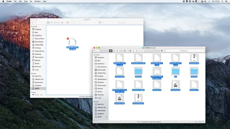Image resolution: width=230 pixels, height=129 pixels.
Task: Open the Action gear menu in NOOBS window
Action: (x=131, y=51)
